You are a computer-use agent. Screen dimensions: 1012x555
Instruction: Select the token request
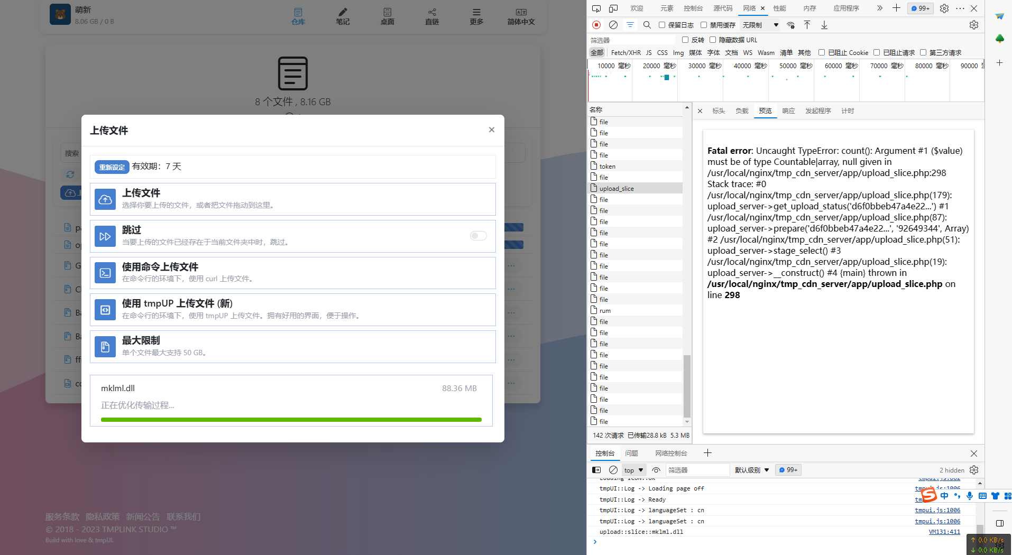pyautogui.click(x=636, y=166)
